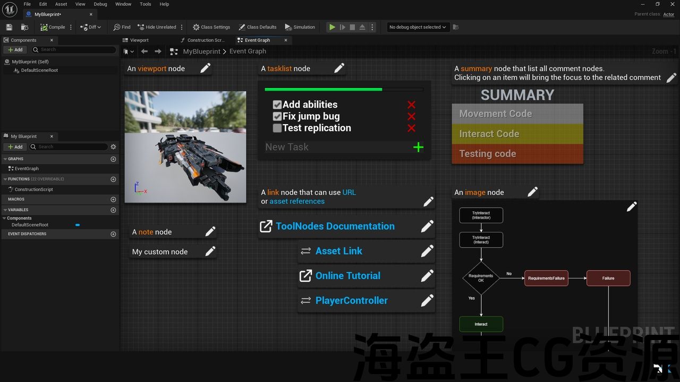Image resolution: width=680 pixels, height=382 pixels.
Task: Check the Test replication task checkbox
Action: click(277, 128)
